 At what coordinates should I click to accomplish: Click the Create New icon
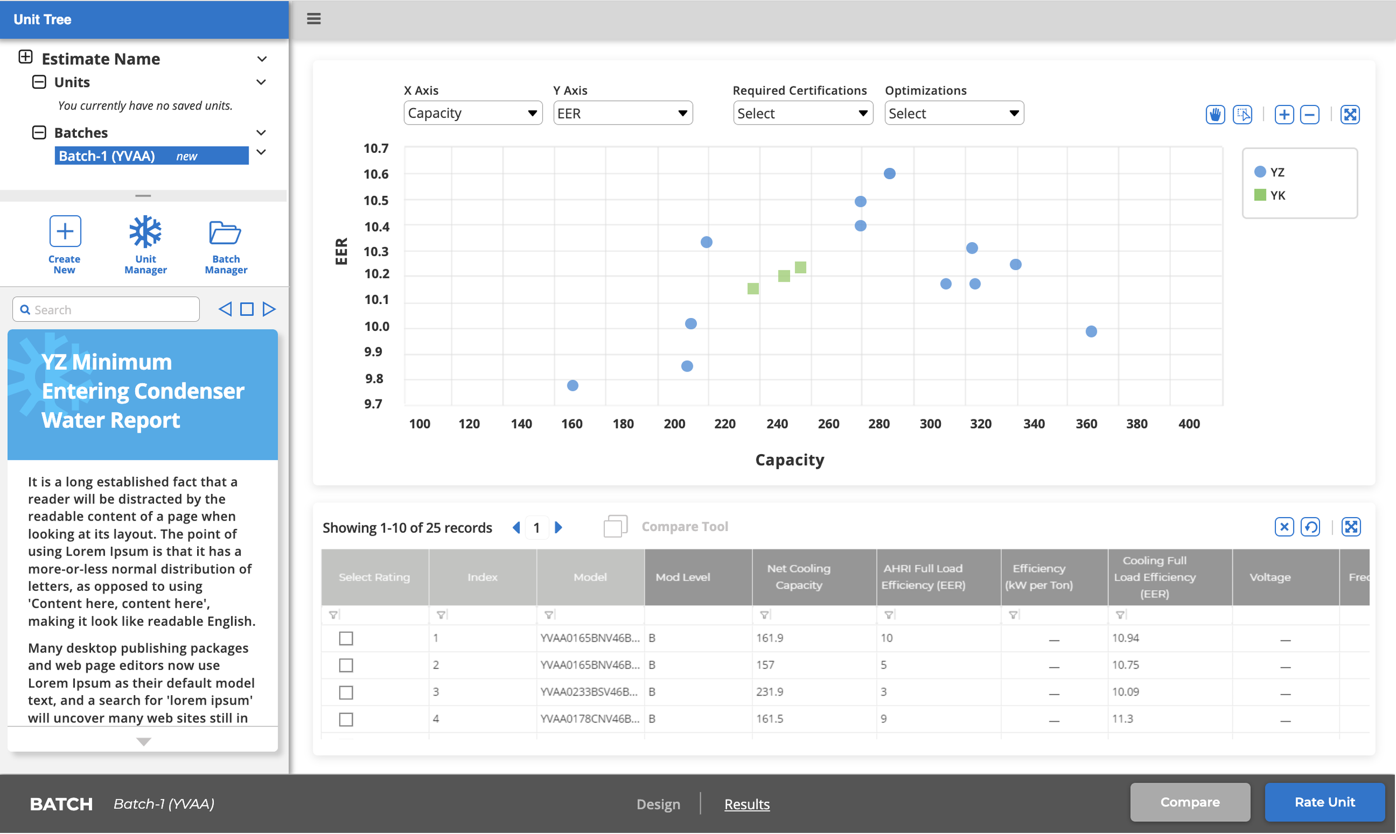(65, 231)
